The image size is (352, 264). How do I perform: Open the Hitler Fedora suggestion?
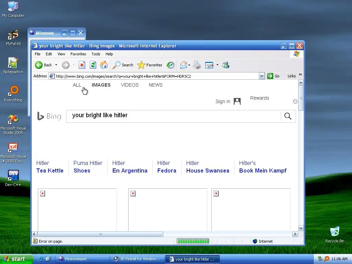click(167, 167)
